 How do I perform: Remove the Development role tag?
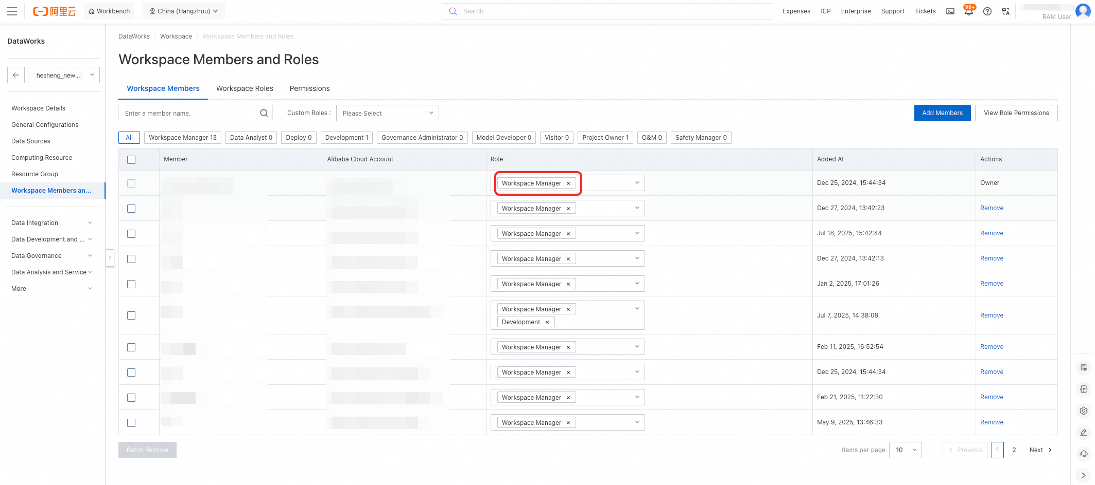547,322
